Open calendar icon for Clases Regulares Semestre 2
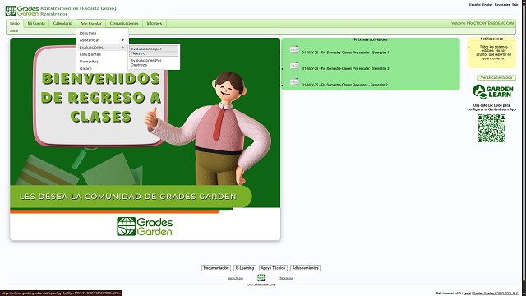 click(x=294, y=82)
